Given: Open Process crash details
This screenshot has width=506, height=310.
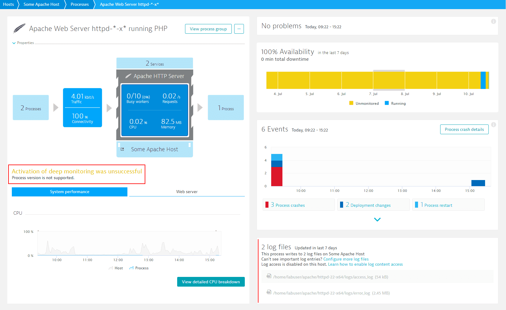Looking at the screenshot, I should (464, 129).
